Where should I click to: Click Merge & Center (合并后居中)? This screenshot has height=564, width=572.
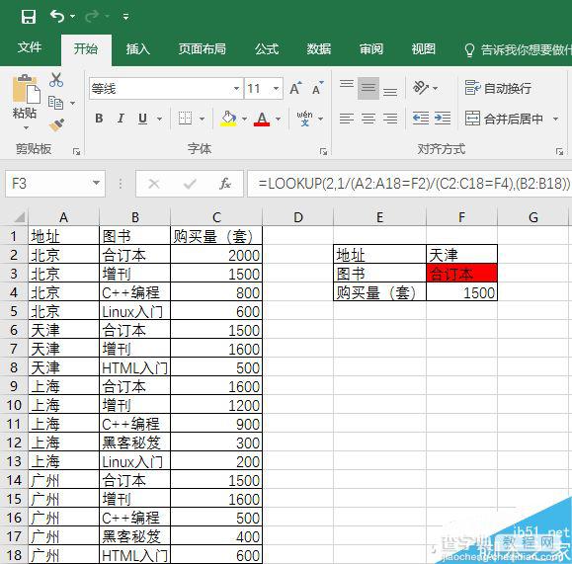click(505, 119)
